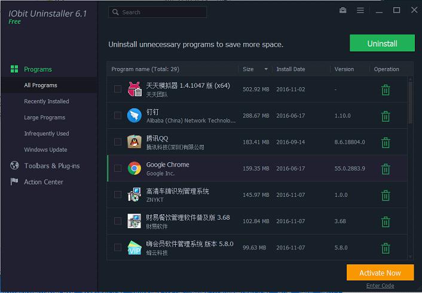The width and height of the screenshot is (422, 293).
Task: Check the 高清车牌识别管理系统 checkbox
Action: click(x=118, y=195)
